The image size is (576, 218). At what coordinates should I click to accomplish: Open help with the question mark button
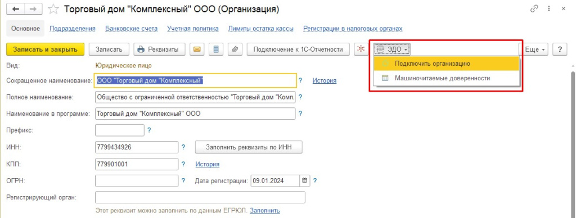(560, 49)
